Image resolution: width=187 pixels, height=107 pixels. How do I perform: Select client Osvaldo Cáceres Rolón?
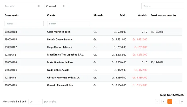[x=60, y=85]
